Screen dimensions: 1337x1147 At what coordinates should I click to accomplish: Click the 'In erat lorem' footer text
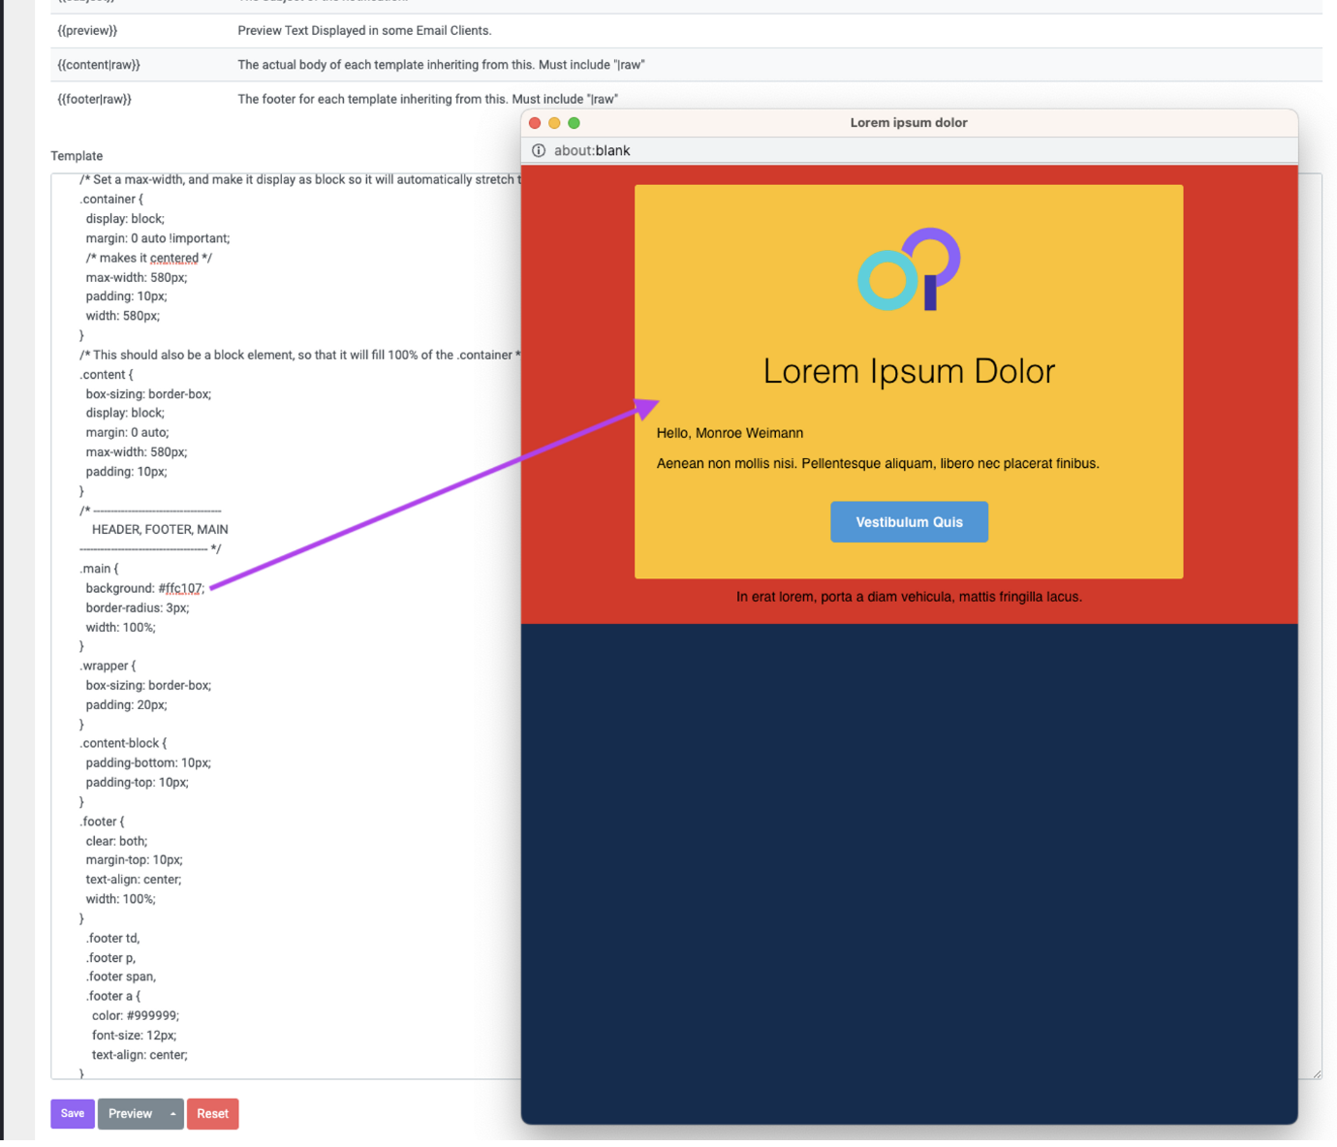click(x=909, y=597)
